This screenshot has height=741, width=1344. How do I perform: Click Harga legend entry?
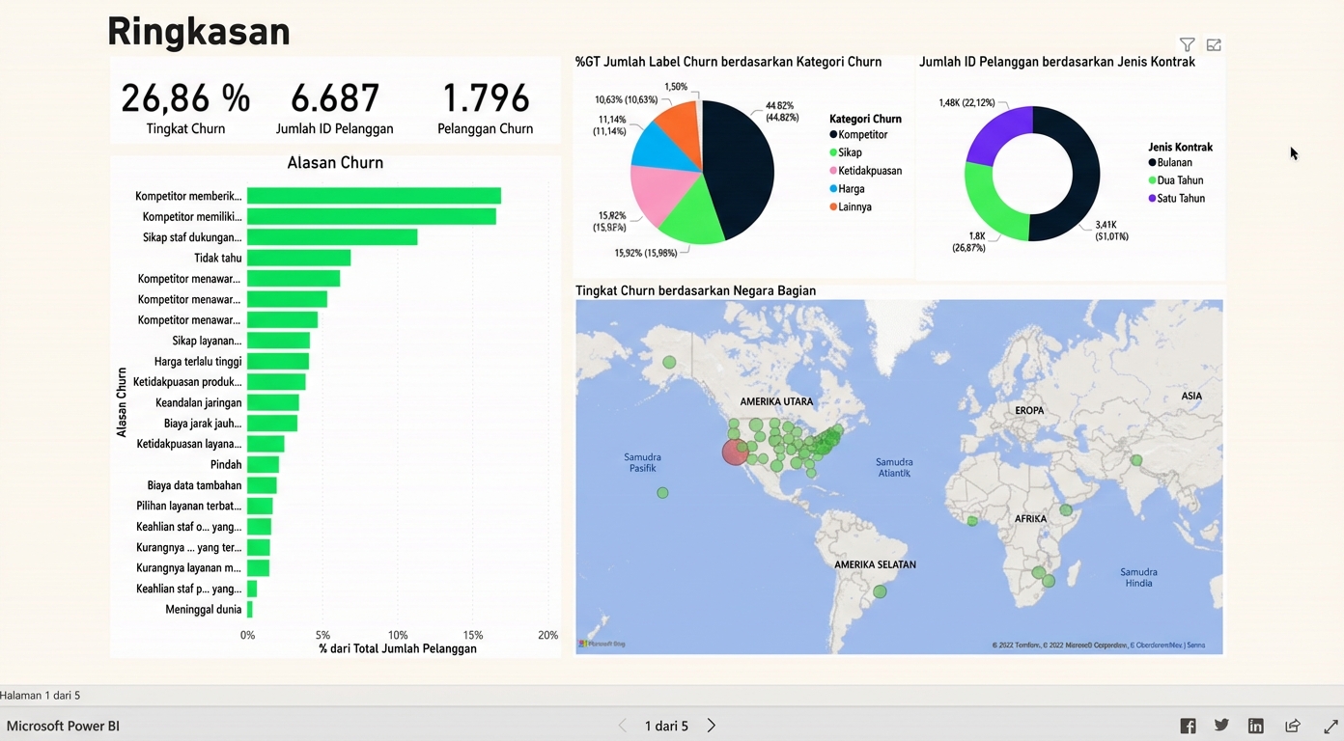coord(851,189)
